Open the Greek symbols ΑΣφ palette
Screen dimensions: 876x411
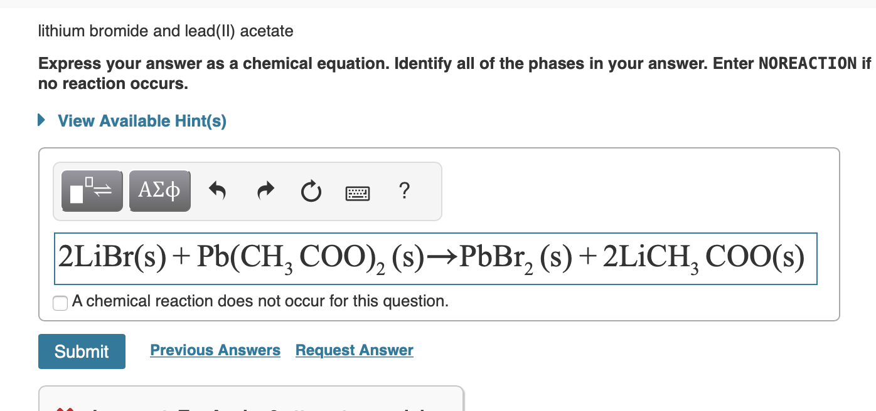click(159, 191)
